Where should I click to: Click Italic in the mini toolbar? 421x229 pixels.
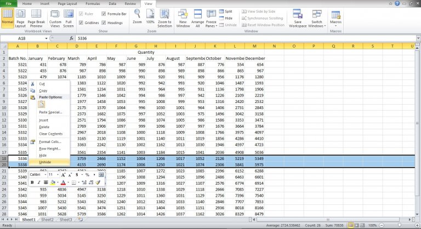coord(39,182)
